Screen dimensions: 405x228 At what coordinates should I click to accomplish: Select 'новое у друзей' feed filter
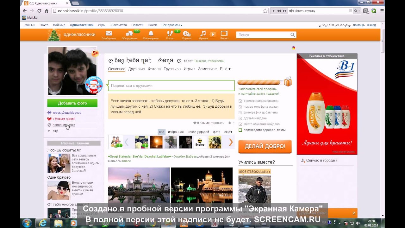(198, 132)
